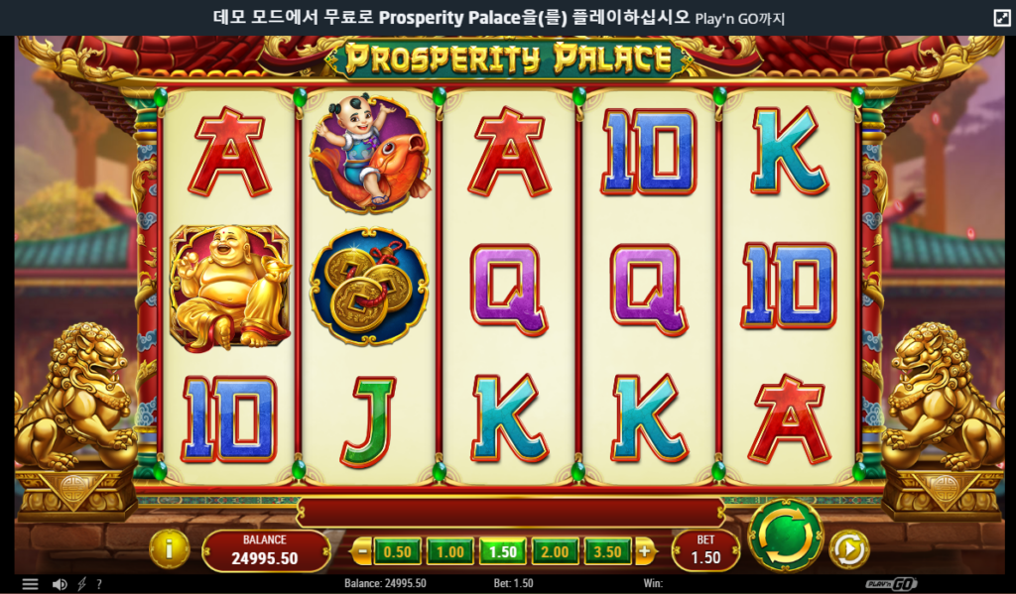Spin the reels with the green spin button

pos(785,535)
